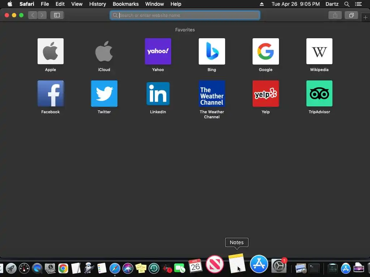Open System Preferences with badge in Dock
Image resolution: width=370 pixels, height=277 pixels.
click(x=279, y=266)
